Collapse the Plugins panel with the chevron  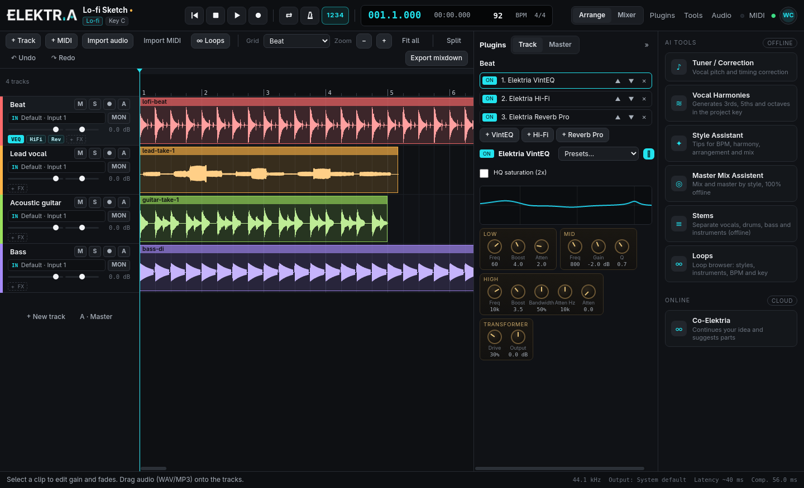pyautogui.click(x=647, y=45)
